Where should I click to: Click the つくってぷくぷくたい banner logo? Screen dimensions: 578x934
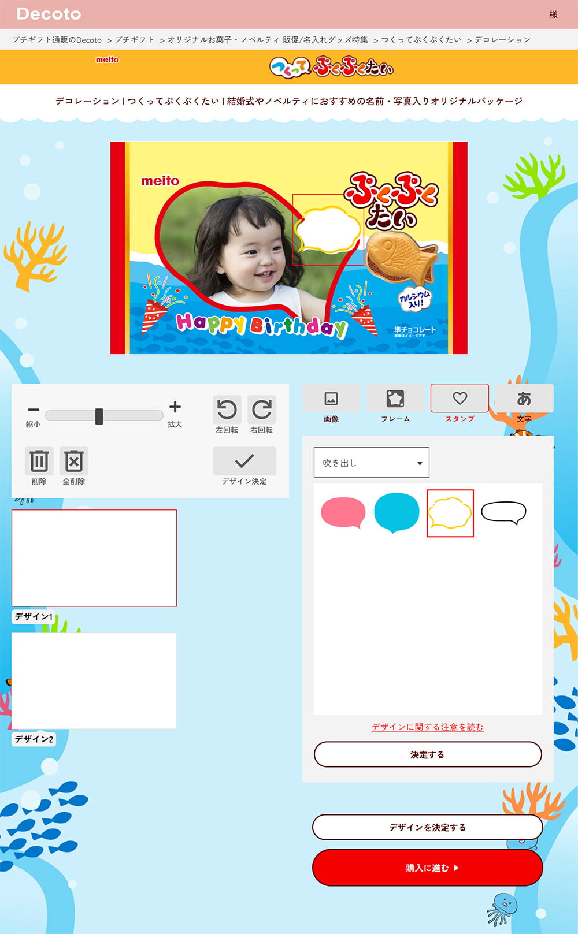click(331, 68)
